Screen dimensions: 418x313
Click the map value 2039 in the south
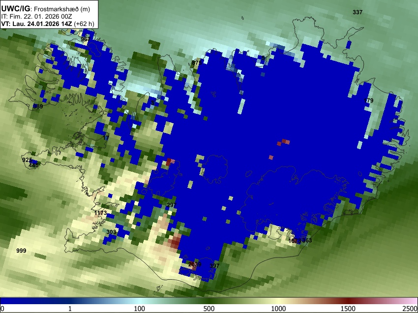coord(195,264)
